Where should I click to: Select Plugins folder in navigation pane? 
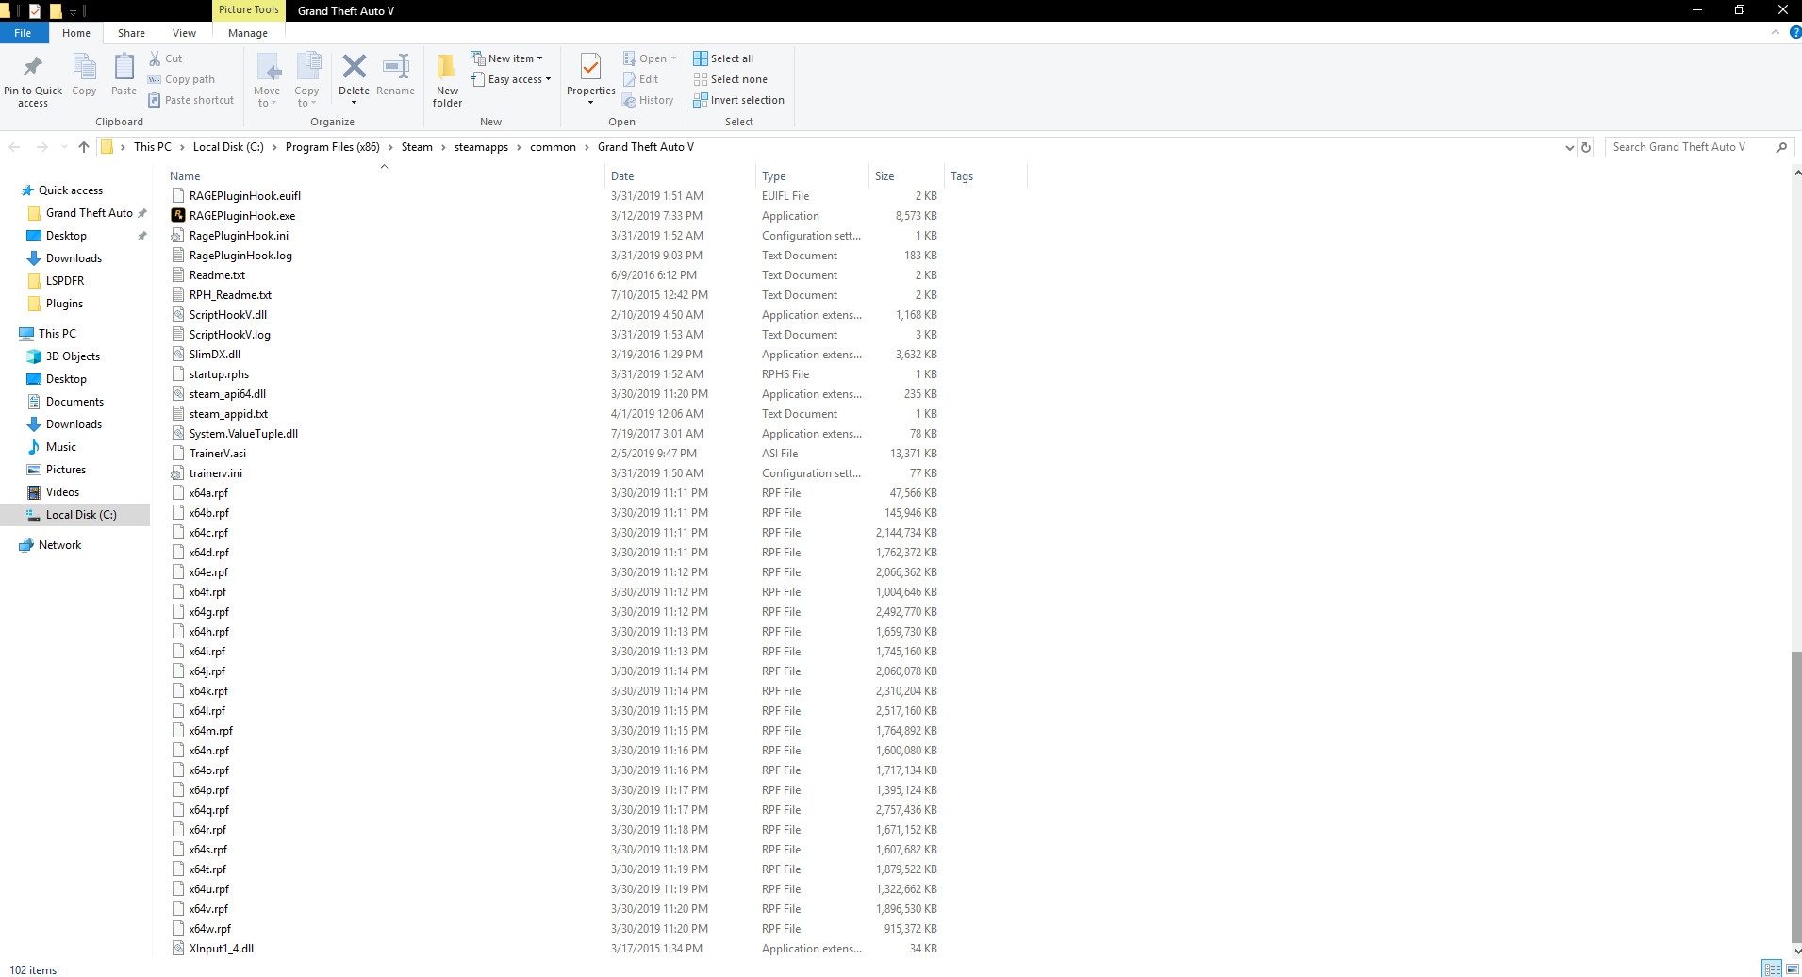click(x=64, y=304)
